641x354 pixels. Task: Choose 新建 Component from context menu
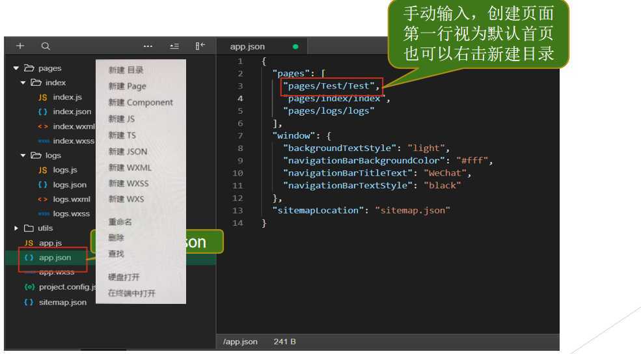click(141, 103)
